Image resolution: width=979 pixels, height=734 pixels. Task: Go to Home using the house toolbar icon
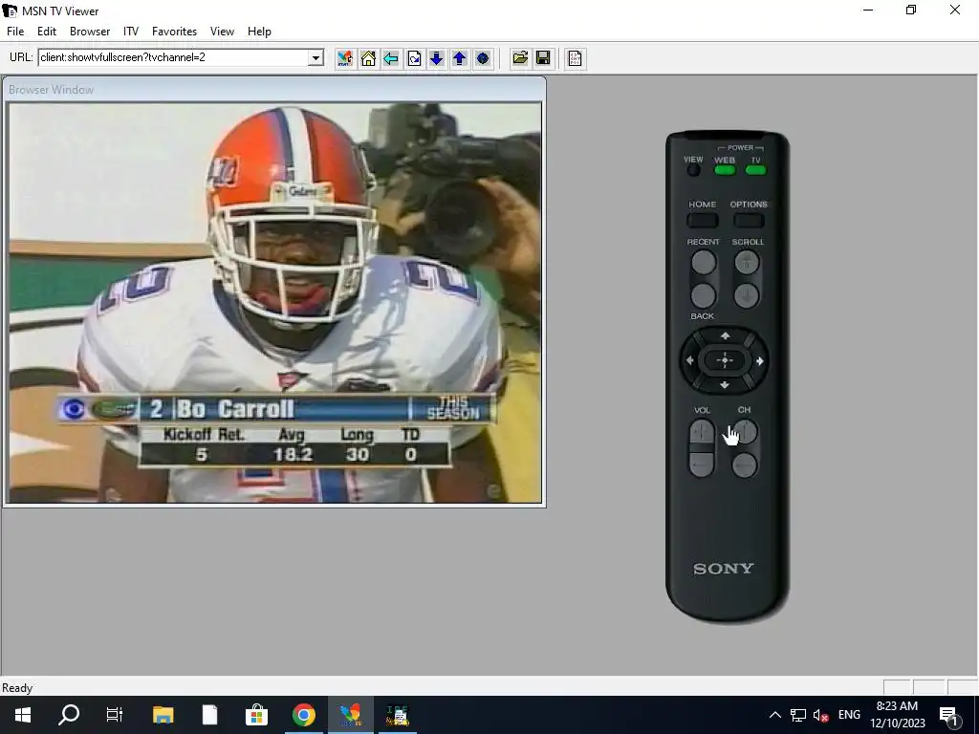[368, 58]
